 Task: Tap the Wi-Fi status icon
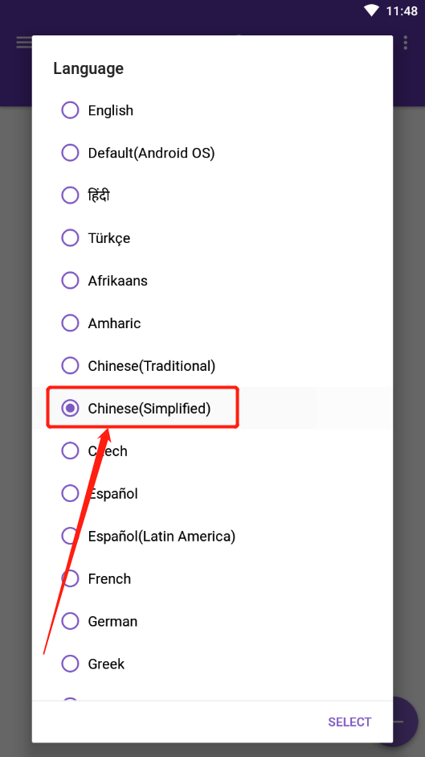point(371,10)
